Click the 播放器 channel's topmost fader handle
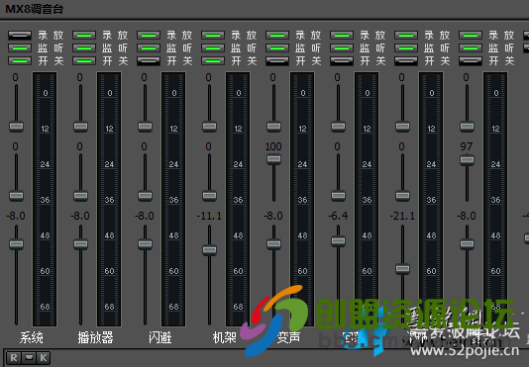The image size is (529, 367). 80,127
